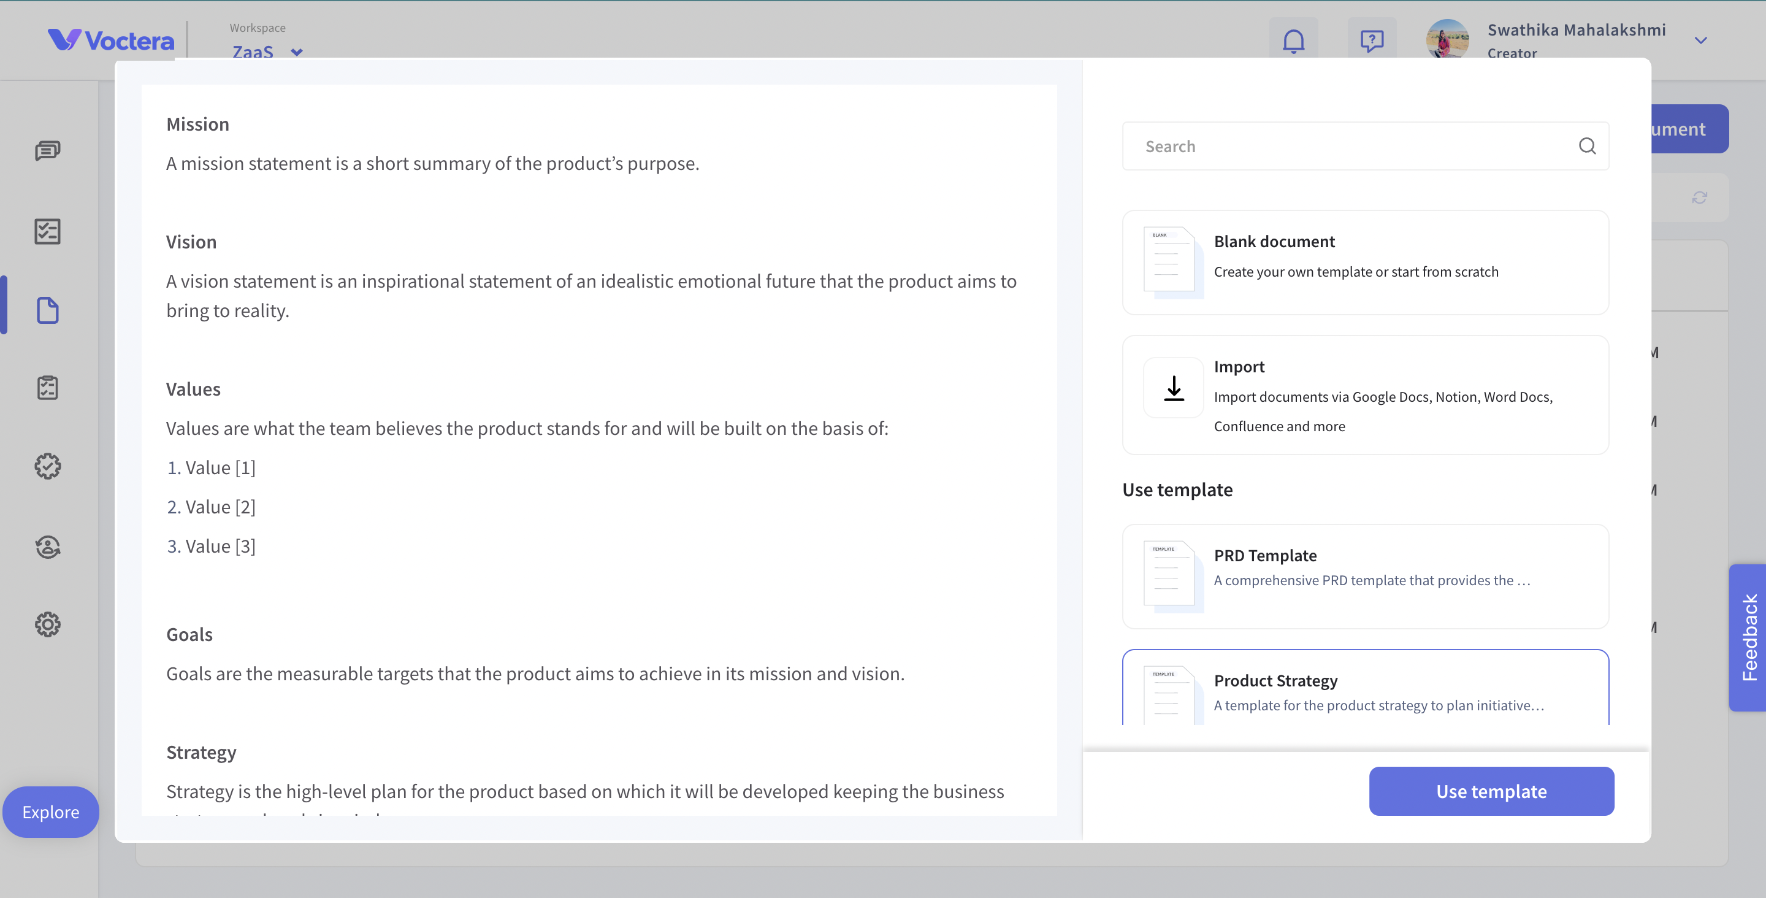Click the Voctera logo

[x=111, y=40]
